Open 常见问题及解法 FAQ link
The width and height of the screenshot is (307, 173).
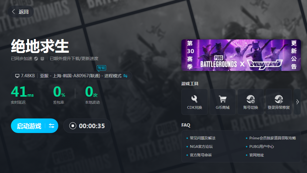click(x=202, y=138)
